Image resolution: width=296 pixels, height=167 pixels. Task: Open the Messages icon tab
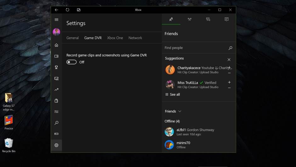[x=208, y=19]
